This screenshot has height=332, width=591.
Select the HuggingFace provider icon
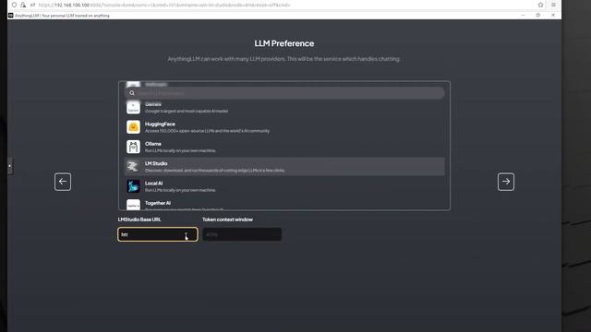pos(133,127)
